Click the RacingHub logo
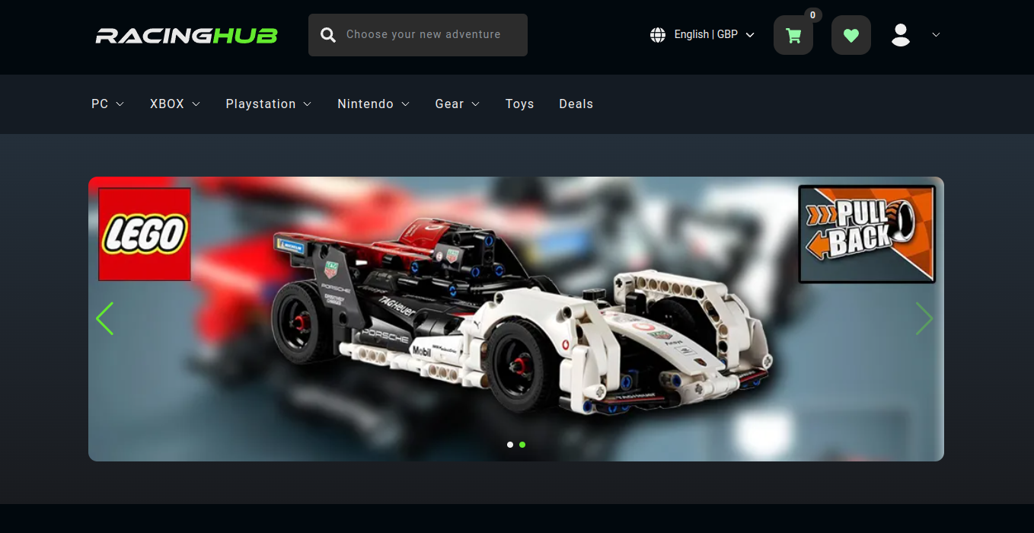 click(187, 35)
